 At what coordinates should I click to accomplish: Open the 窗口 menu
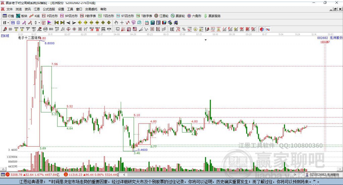[x=79, y=9]
